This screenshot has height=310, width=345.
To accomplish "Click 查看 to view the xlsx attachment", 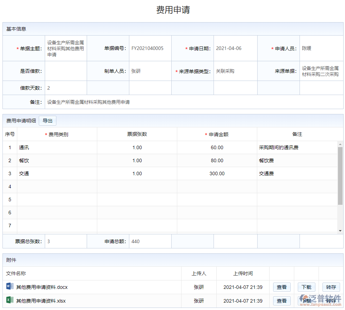I will click(x=282, y=301).
